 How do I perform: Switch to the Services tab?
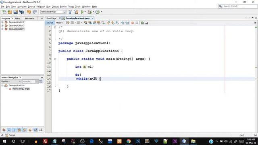(x=29, y=19)
